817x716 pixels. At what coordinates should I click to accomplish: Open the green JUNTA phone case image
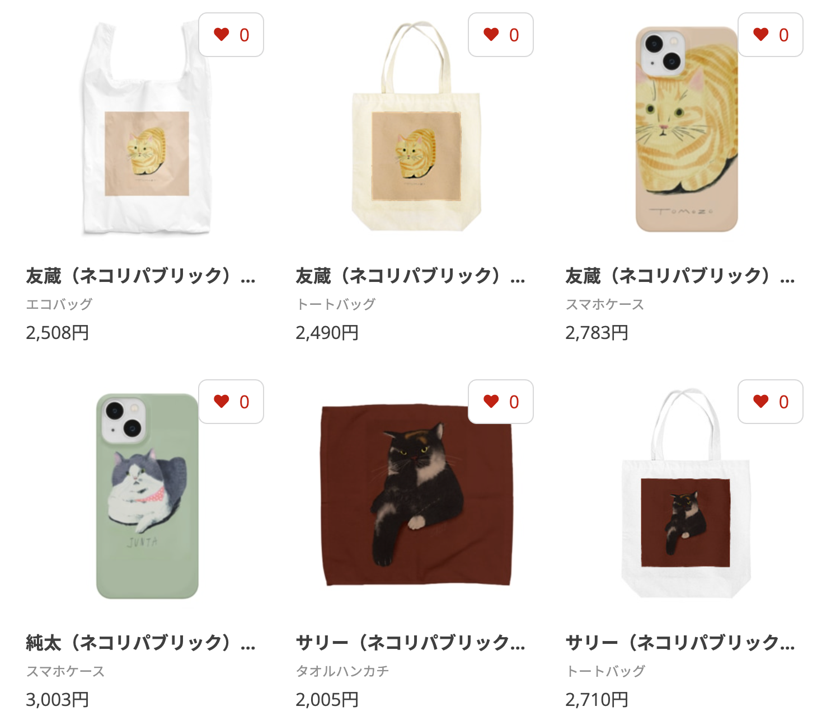(x=147, y=496)
